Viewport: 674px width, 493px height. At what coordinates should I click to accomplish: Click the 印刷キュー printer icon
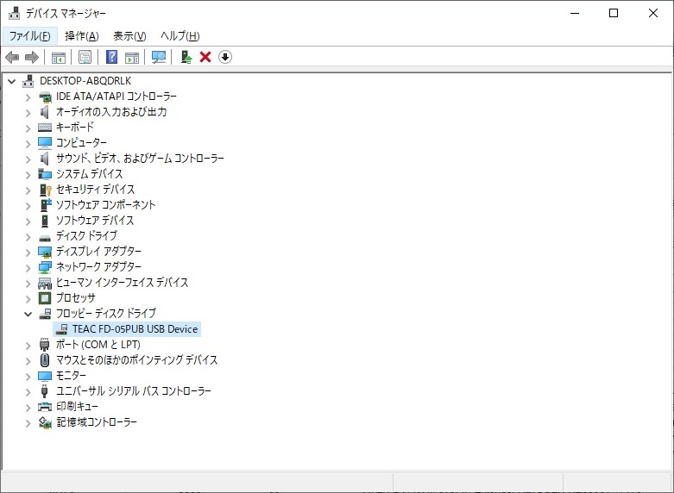click(x=45, y=407)
